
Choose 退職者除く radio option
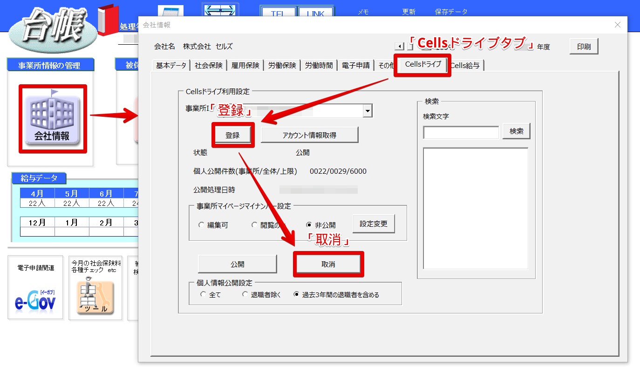pyautogui.click(x=245, y=294)
